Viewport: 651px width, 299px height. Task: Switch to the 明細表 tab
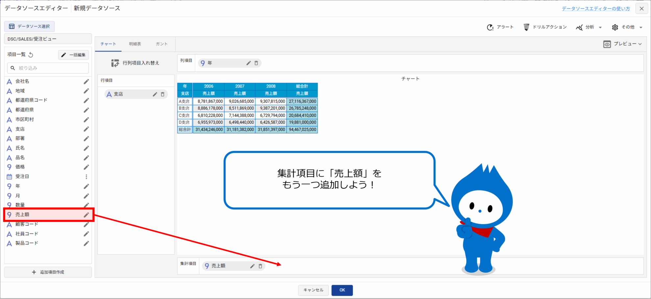tap(135, 44)
